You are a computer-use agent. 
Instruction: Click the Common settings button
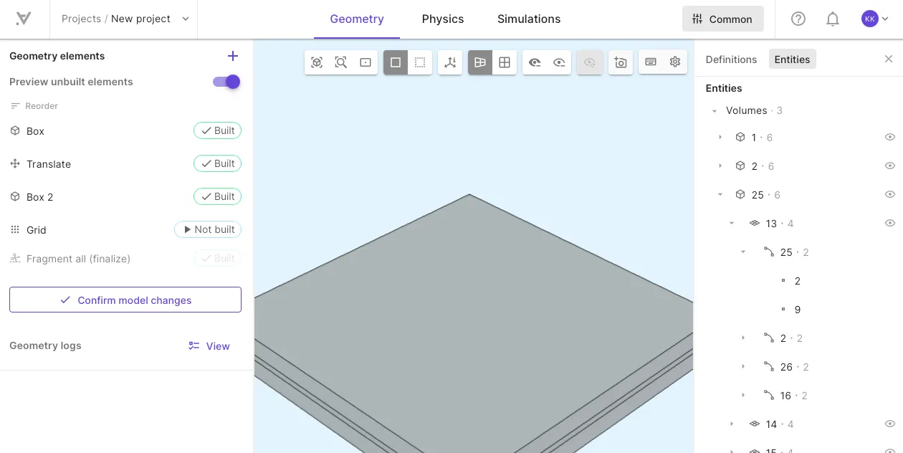pos(722,19)
